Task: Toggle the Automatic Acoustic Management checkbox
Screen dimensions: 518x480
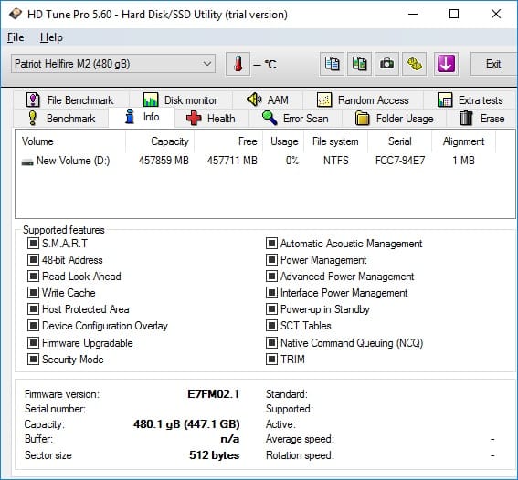Action: [271, 244]
